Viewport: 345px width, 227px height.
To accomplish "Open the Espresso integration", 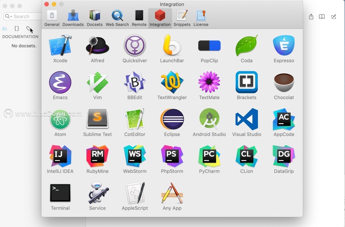I will 284,45.
